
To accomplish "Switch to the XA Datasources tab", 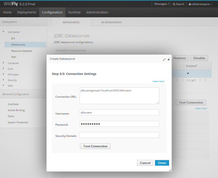I will point(112,22).
